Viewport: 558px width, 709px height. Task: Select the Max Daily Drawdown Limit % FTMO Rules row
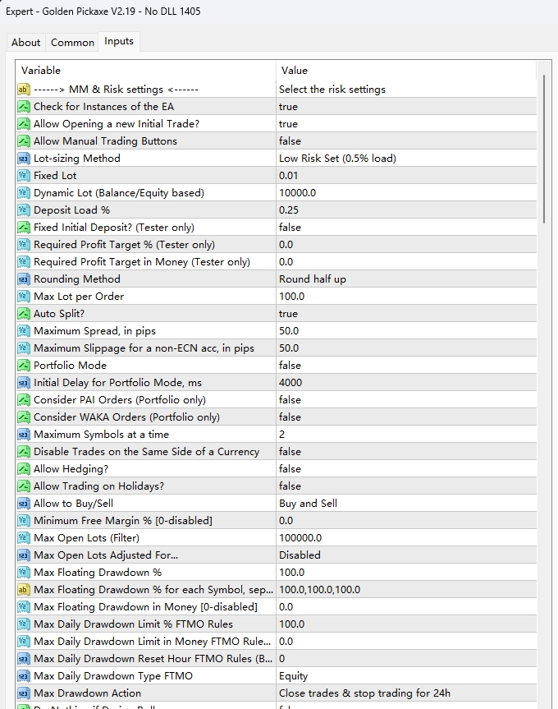[x=277, y=624]
